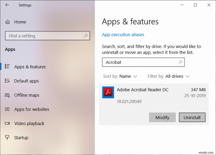Select Adobe Acrobat Reader DC name text
The image size is (216, 155).
[x=143, y=90]
